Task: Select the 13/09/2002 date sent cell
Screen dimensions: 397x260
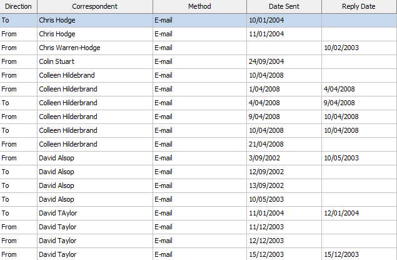Action: click(266, 185)
